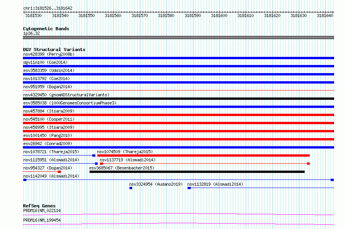This screenshot has height=229, width=345.
Task: Select gene PRDM16|NM_022114 label
Action: point(42,210)
